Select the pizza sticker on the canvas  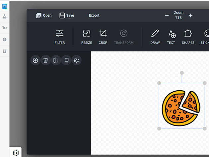[x=181, y=108]
